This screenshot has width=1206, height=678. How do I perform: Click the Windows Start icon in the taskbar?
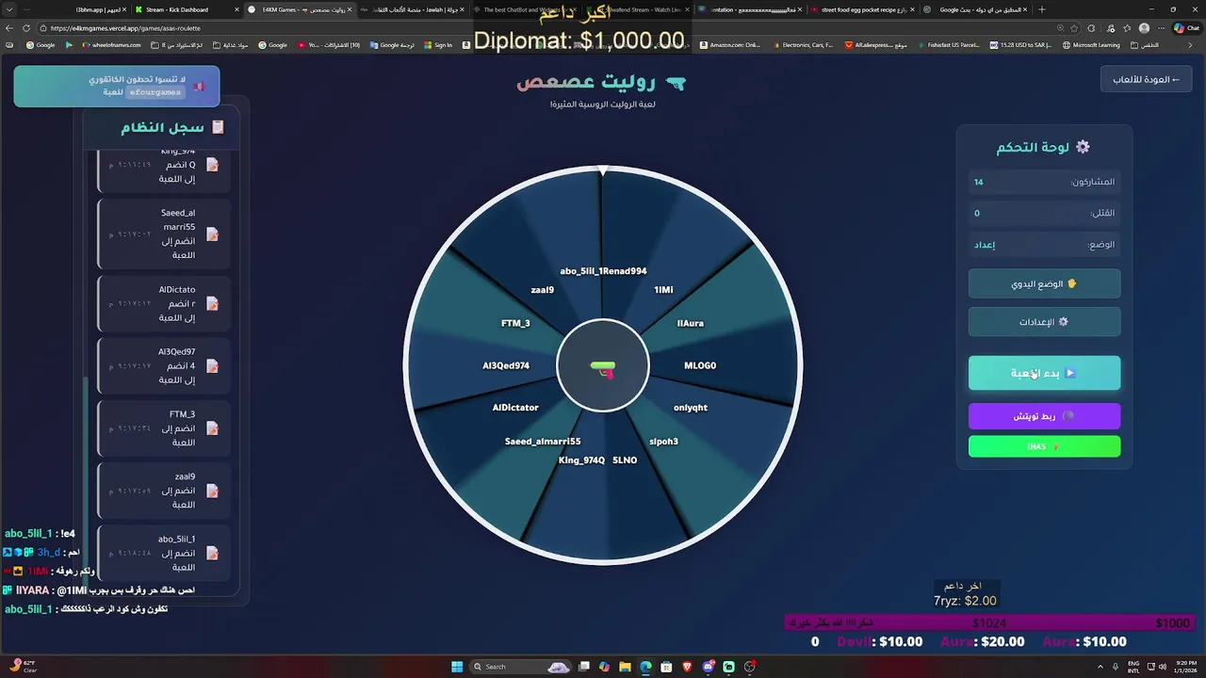point(457,667)
